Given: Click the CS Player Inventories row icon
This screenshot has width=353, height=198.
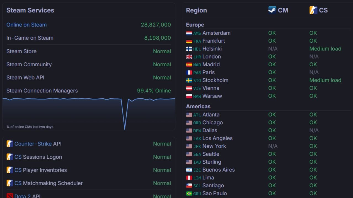Looking at the screenshot, I should (x=10, y=170).
